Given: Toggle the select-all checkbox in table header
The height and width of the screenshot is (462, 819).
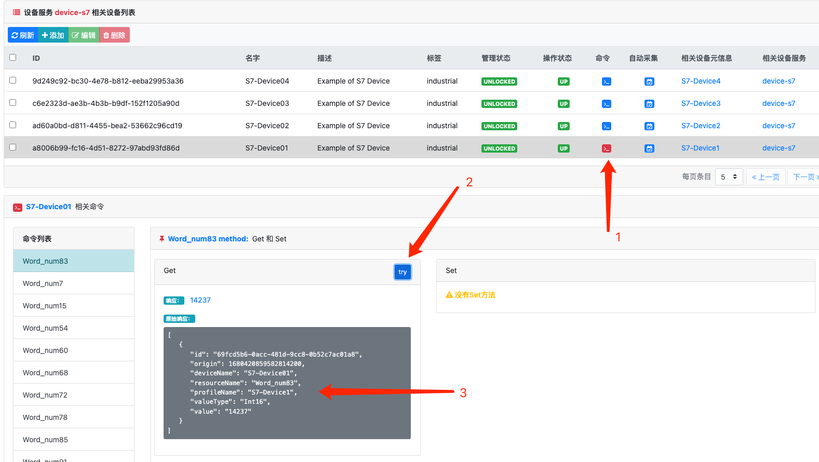Looking at the screenshot, I should point(13,58).
